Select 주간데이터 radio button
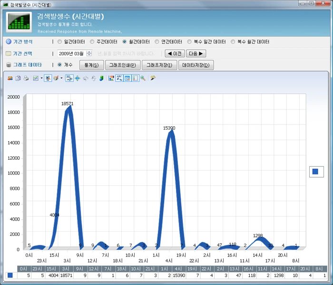The width and height of the screenshot is (333, 285). click(92, 41)
